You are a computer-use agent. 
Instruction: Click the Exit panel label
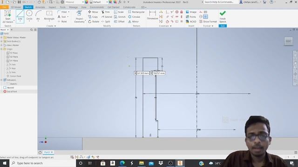tap(223, 26)
